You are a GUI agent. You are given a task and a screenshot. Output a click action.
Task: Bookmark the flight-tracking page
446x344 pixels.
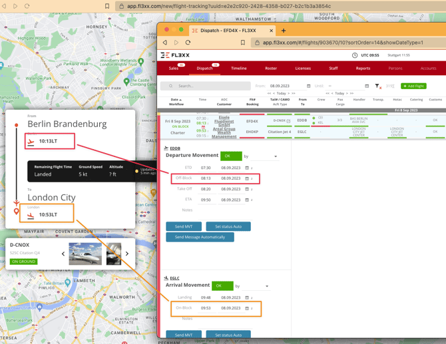[x=107, y=6]
